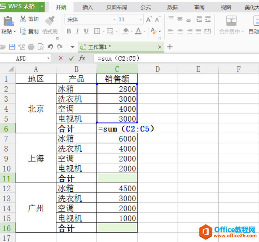Decrease font size with A- icon
The height and width of the screenshot is (242, 259).
point(158,19)
